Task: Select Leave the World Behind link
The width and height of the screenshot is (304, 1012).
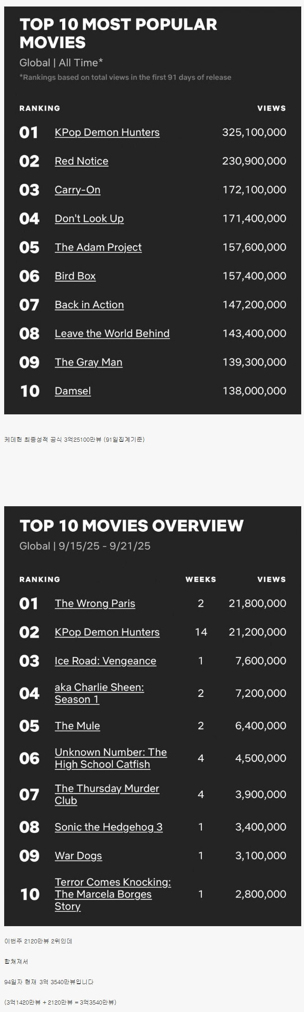Action: [x=112, y=334]
